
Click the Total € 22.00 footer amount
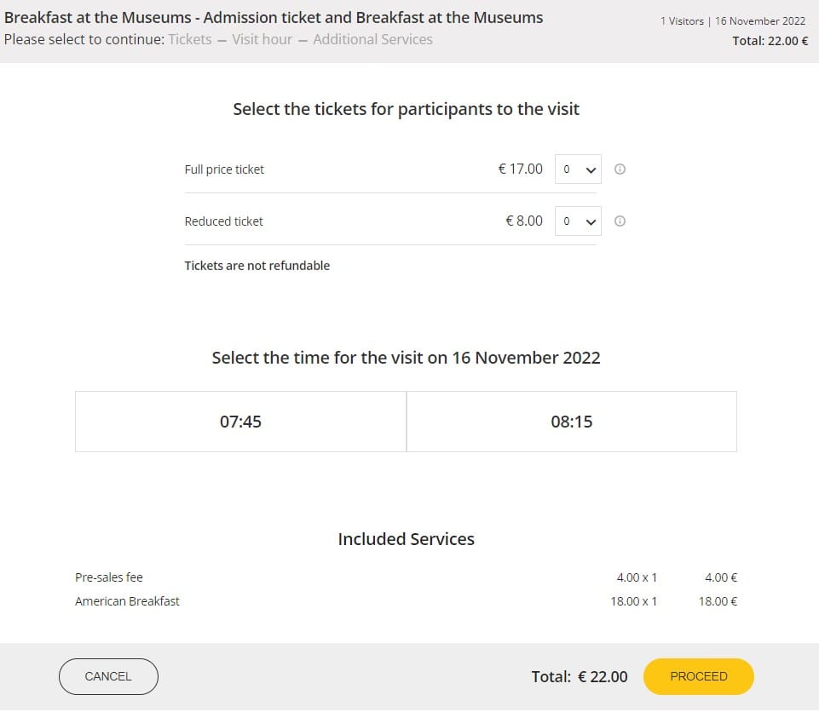pyautogui.click(x=579, y=677)
